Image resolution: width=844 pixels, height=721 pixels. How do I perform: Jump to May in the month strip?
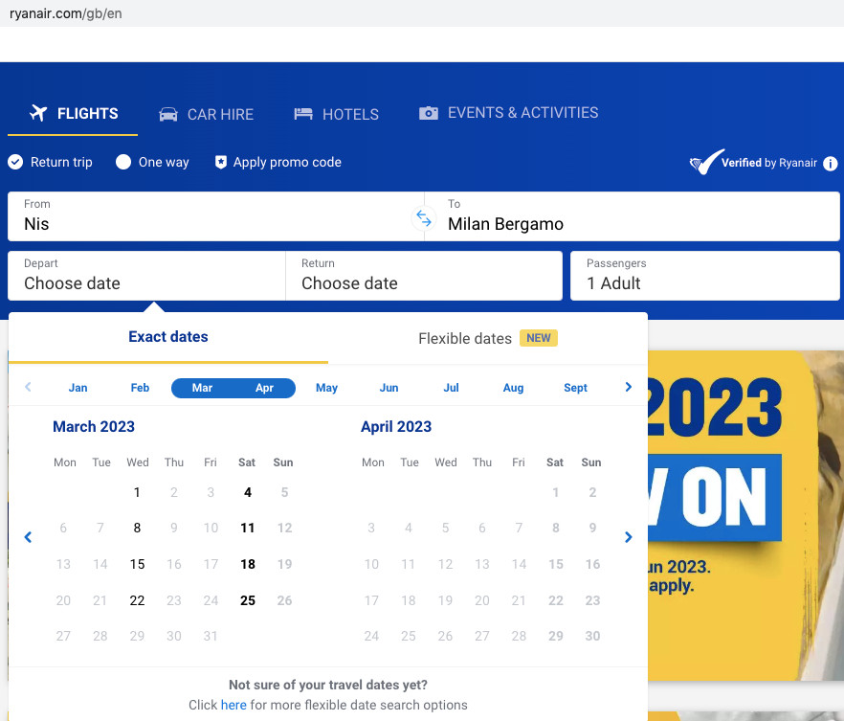[x=326, y=388]
